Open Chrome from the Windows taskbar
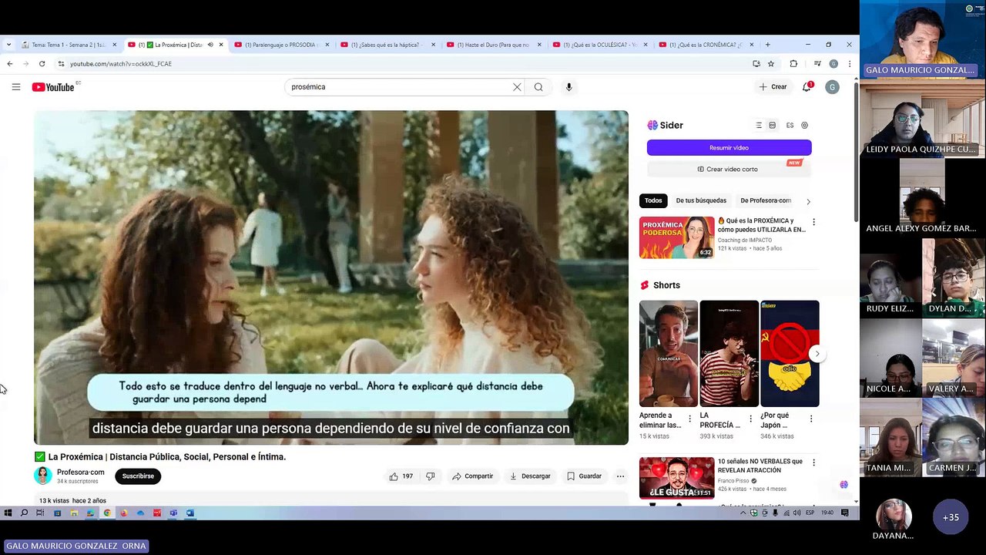 tap(107, 513)
